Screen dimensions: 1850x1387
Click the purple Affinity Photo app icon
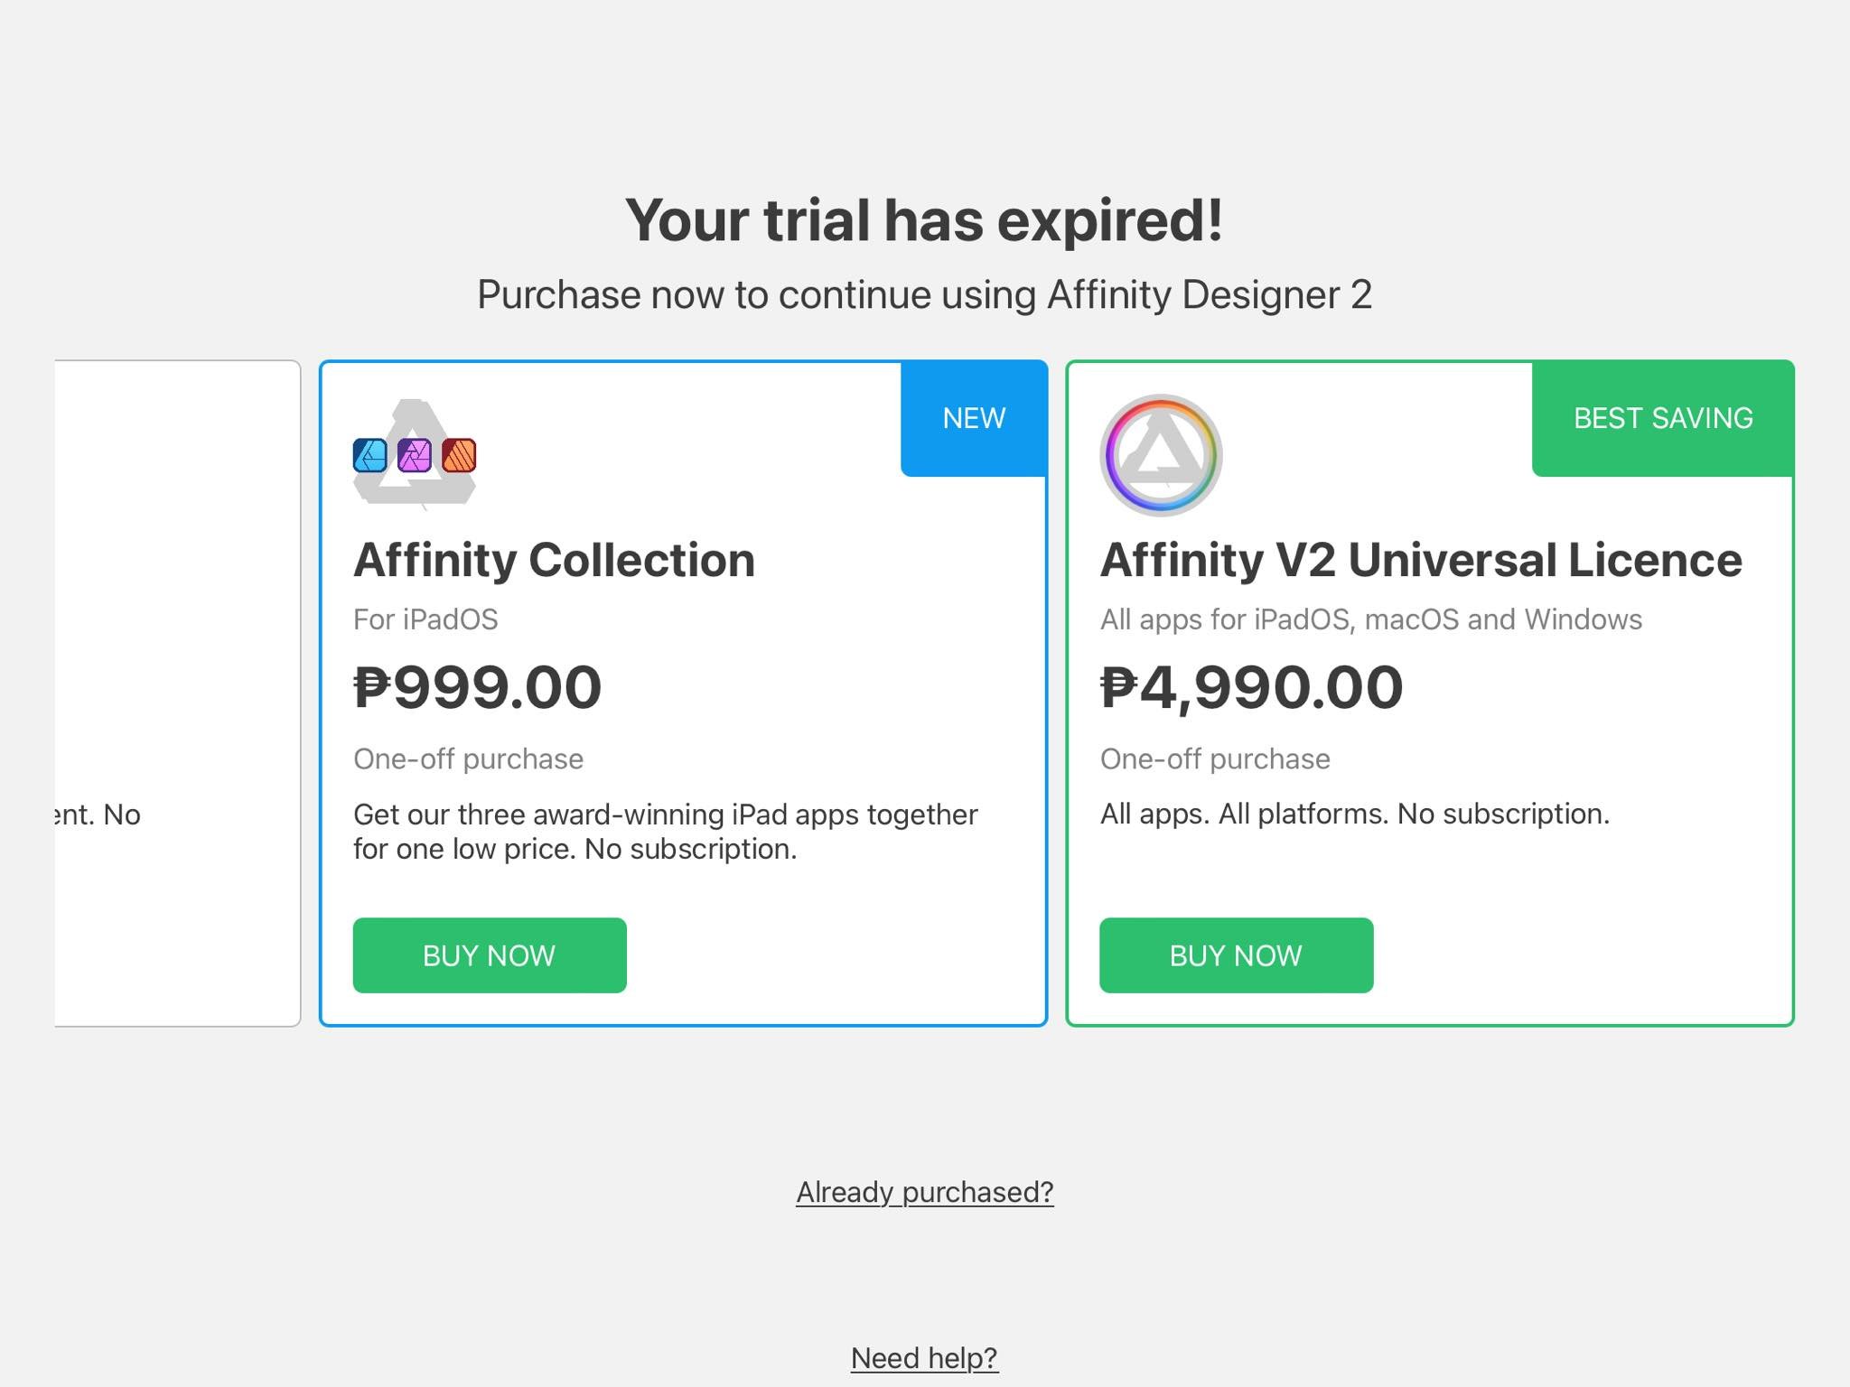415,455
